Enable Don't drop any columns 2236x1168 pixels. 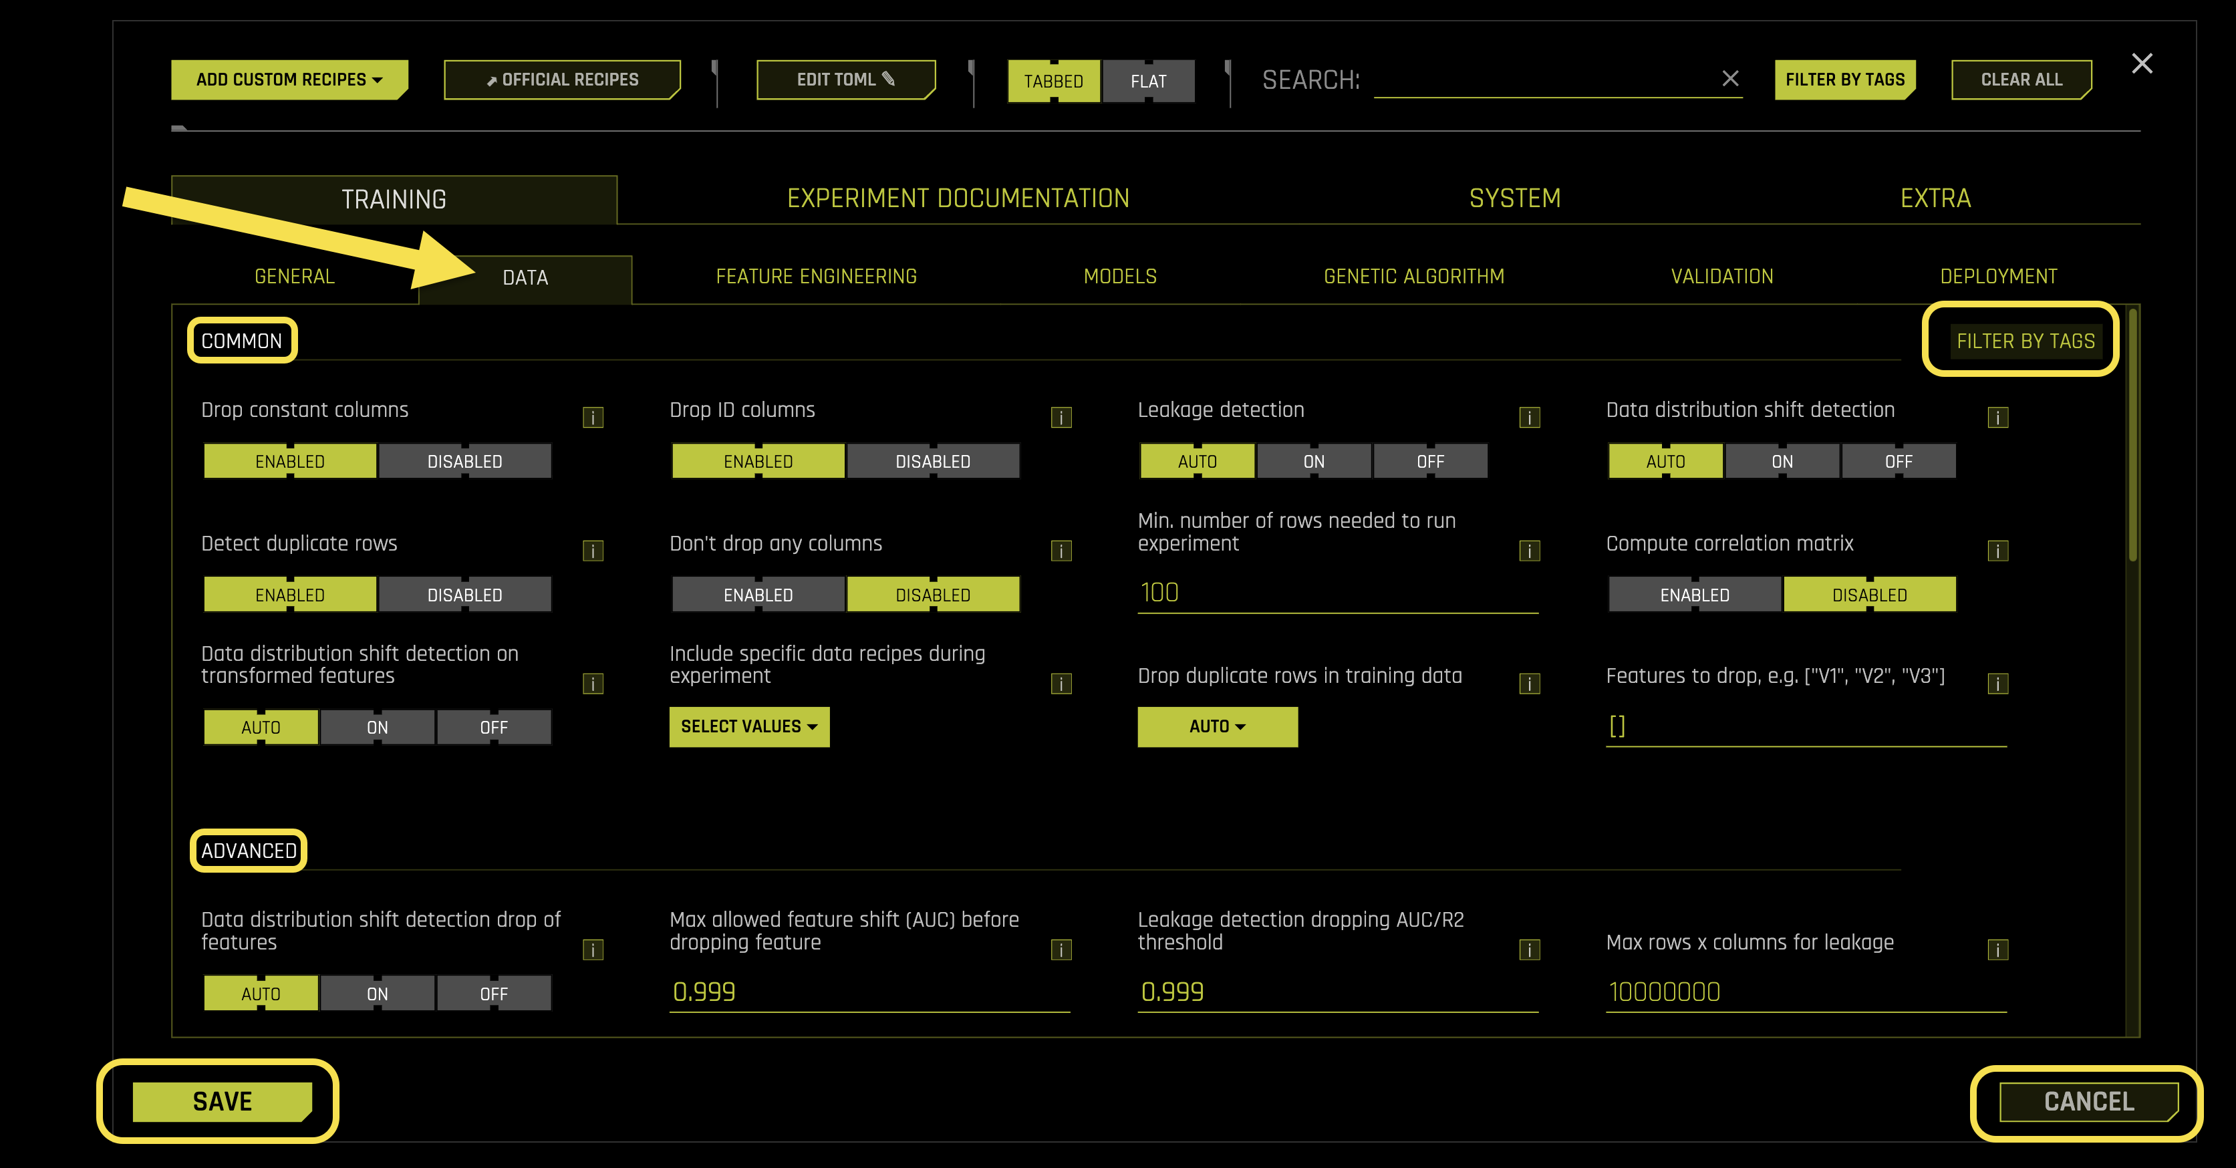pyautogui.click(x=757, y=595)
